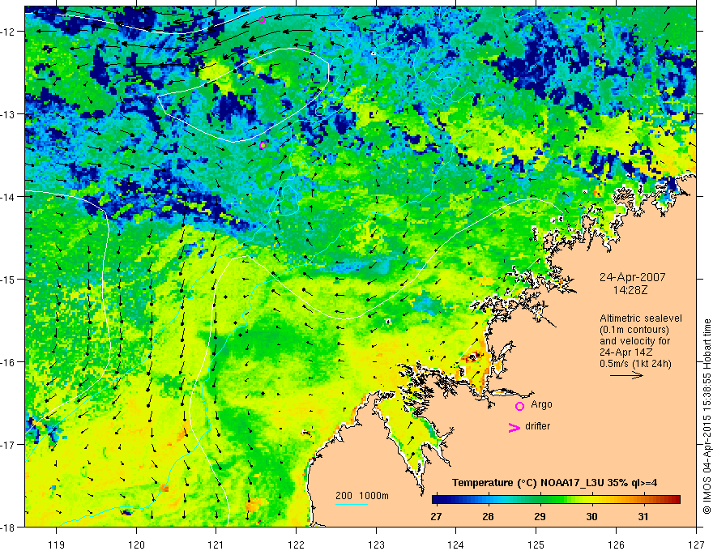Click the magenta Argo circle in legend
Screen dimensions: 713x551
pos(519,406)
